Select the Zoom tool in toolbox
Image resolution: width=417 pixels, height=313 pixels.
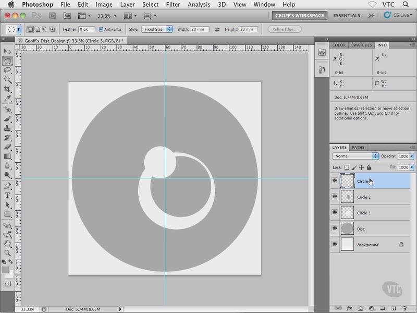[7, 253]
